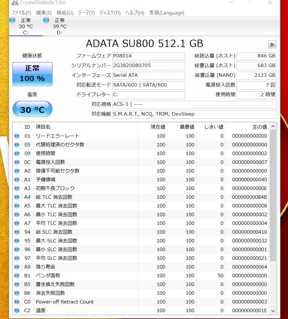This screenshot has height=319, width=288.
Task: Click the status icon for 使用時間 row 09
Action: pyautogui.click(x=17, y=154)
